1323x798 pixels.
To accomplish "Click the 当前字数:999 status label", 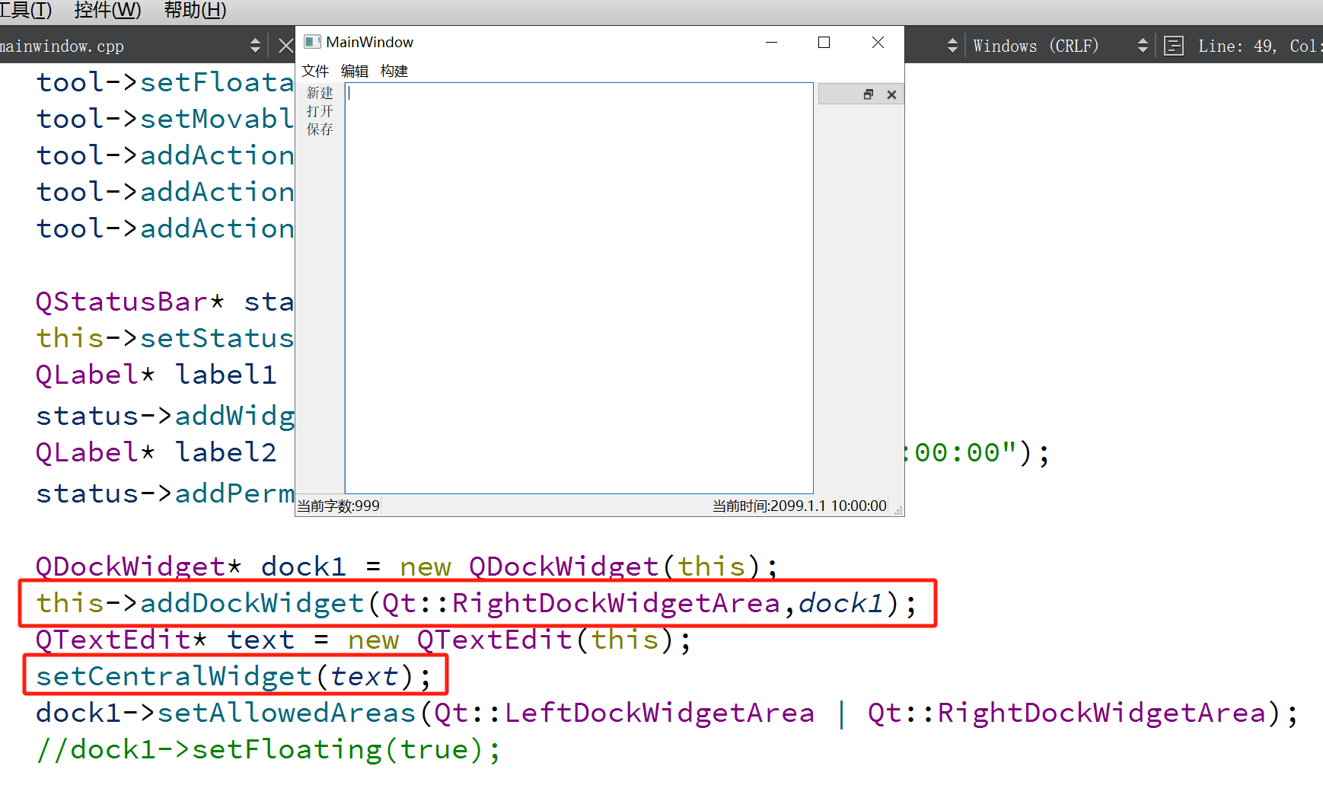I will pos(338,506).
